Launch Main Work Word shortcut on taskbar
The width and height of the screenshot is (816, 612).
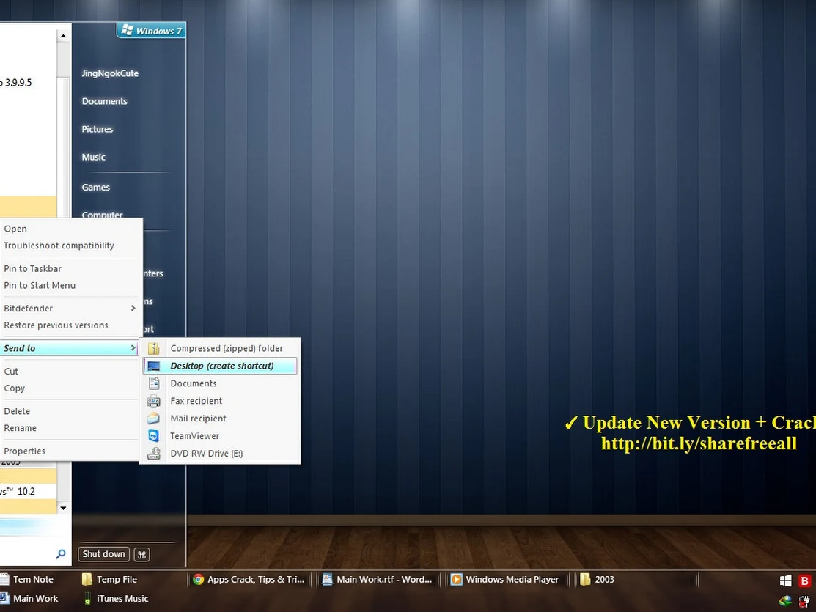pos(29,599)
